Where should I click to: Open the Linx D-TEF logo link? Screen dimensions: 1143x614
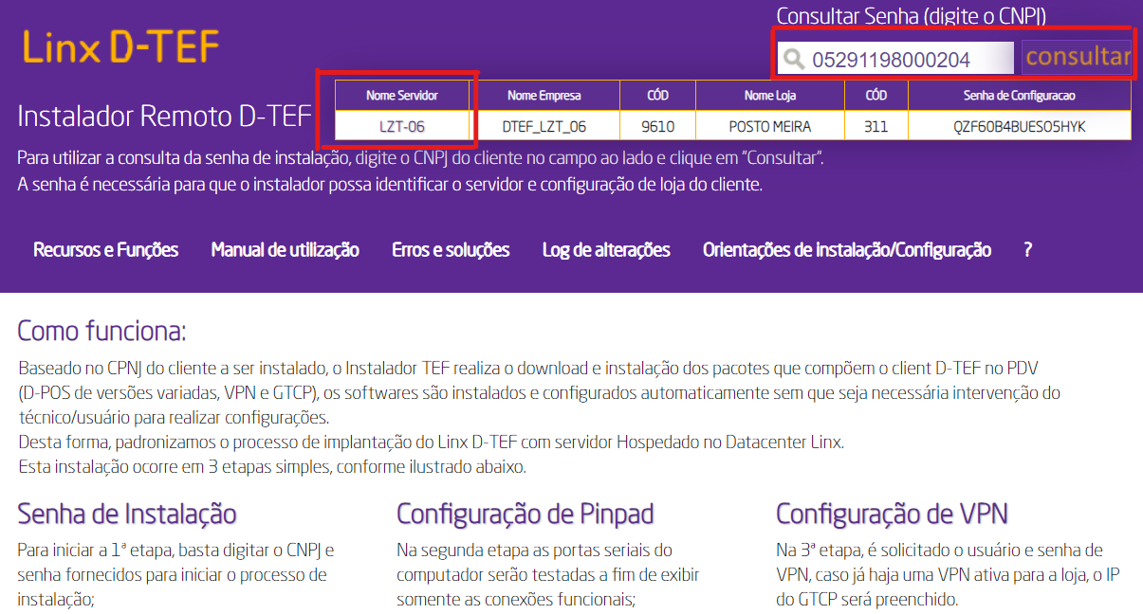[120, 46]
